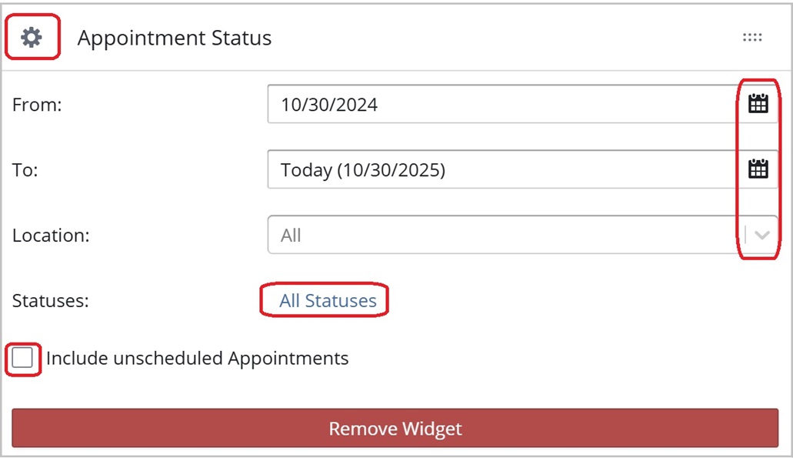The width and height of the screenshot is (793, 458).
Task: Click the 'Include unscheduled Appointments' label text
Action: point(198,358)
